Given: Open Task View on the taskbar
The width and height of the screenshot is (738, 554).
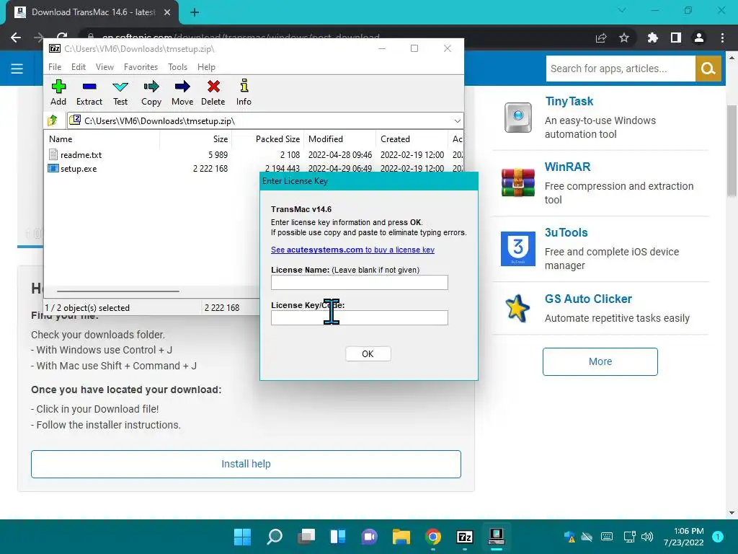Looking at the screenshot, I should click(x=306, y=536).
